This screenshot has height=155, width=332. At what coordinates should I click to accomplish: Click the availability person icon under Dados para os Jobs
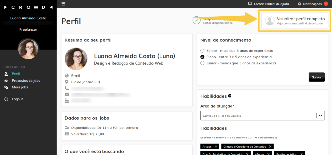tap(67, 128)
